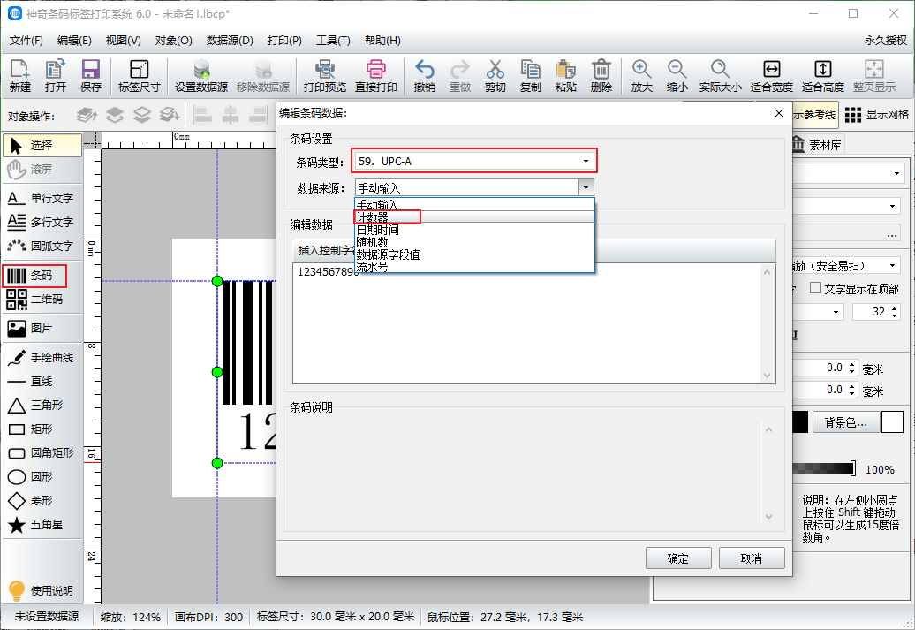
Task: Open the 条码类型 dropdown showing UPC-A
Action: [473, 161]
